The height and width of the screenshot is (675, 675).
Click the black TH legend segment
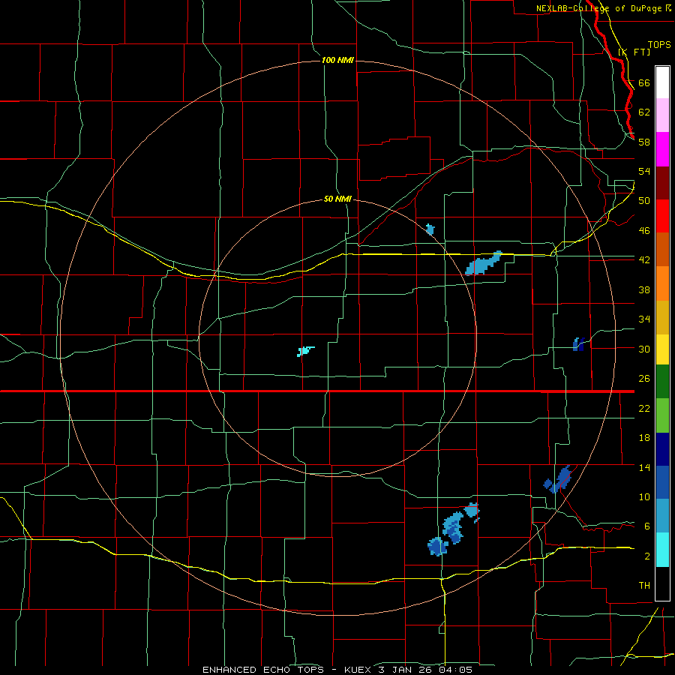662,583
